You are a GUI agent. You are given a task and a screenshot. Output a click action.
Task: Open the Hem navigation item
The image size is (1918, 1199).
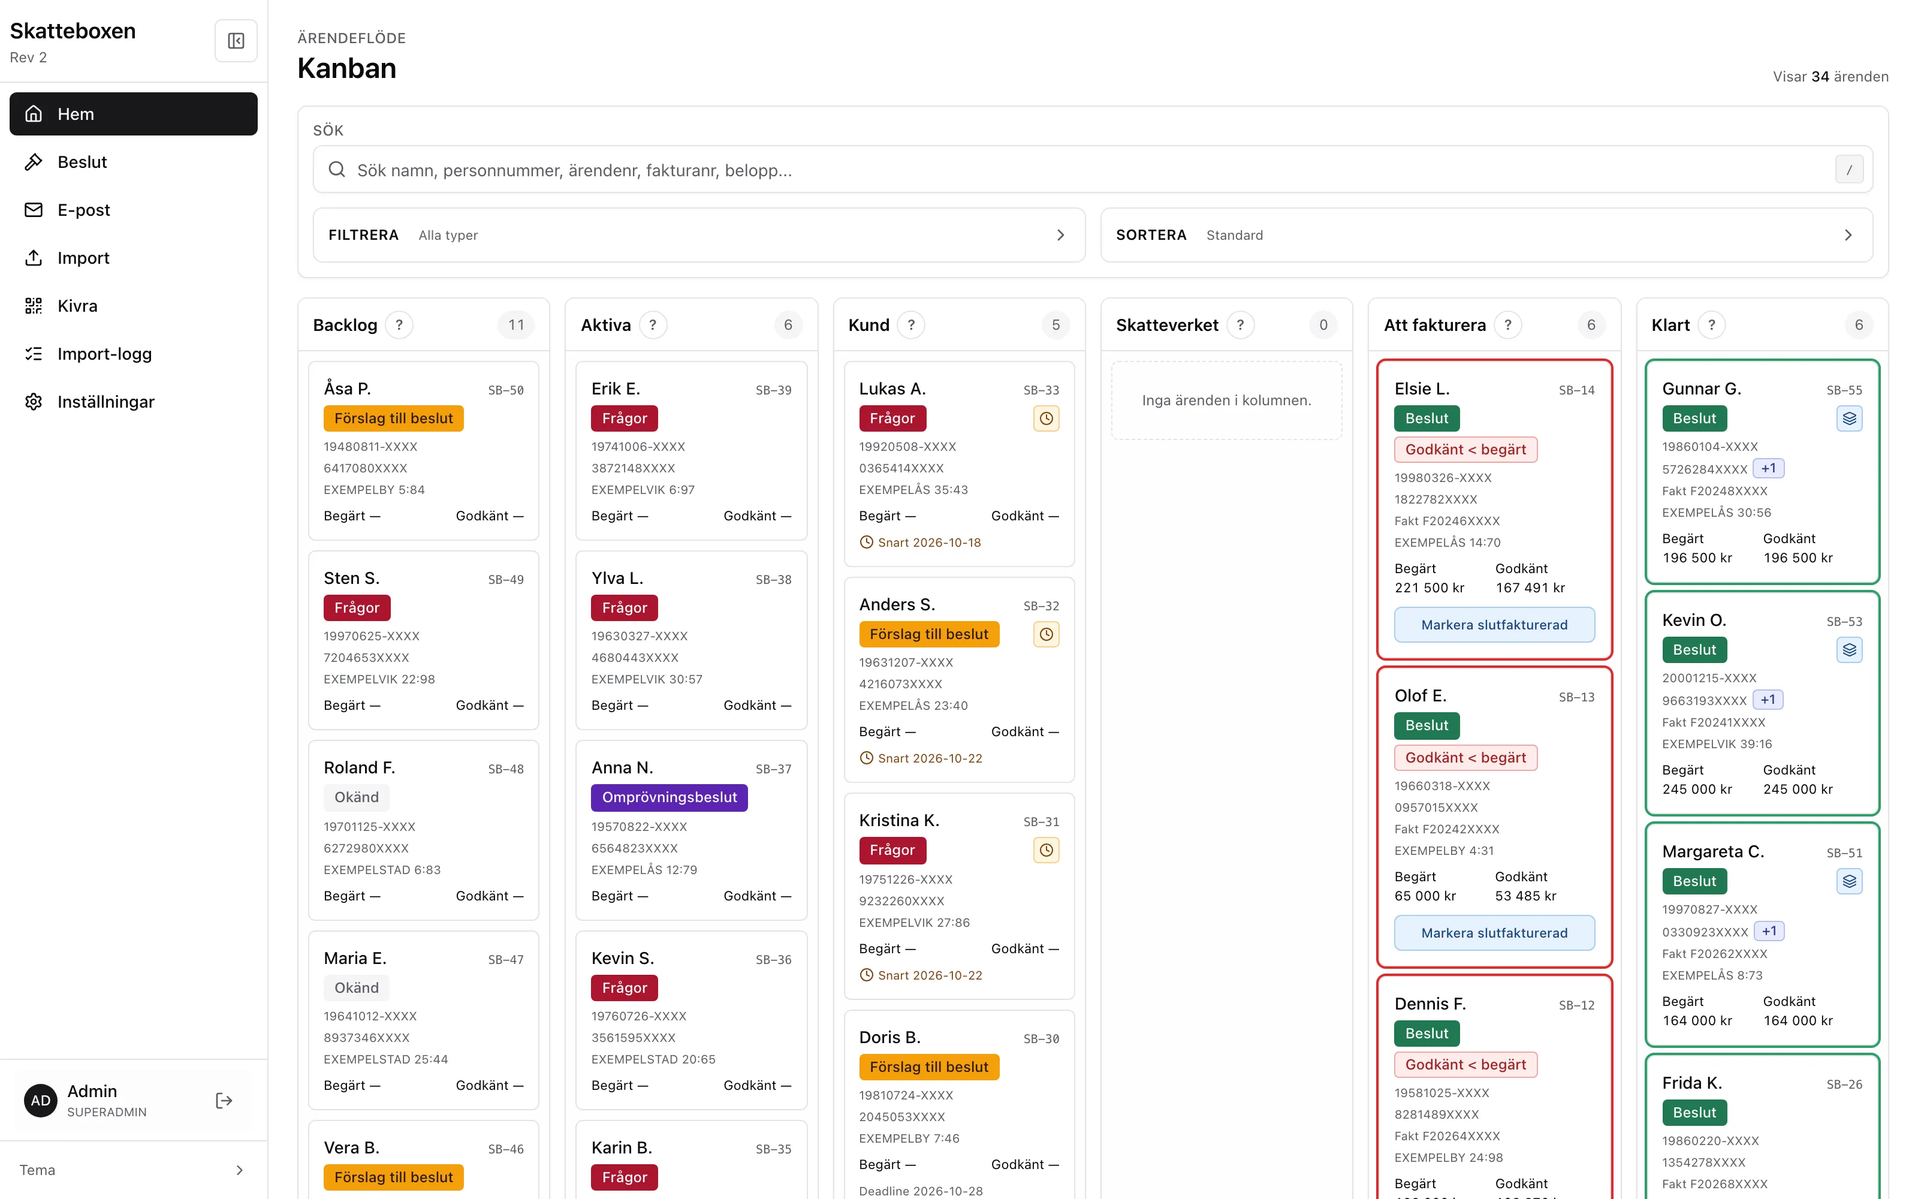click(x=133, y=114)
